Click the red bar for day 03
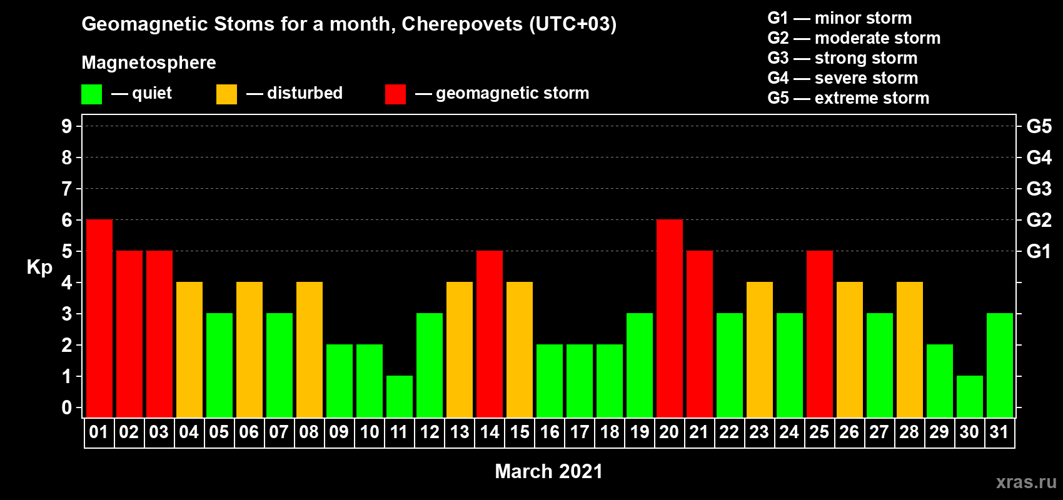The width and height of the screenshot is (1063, 500). (x=159, y=334)
